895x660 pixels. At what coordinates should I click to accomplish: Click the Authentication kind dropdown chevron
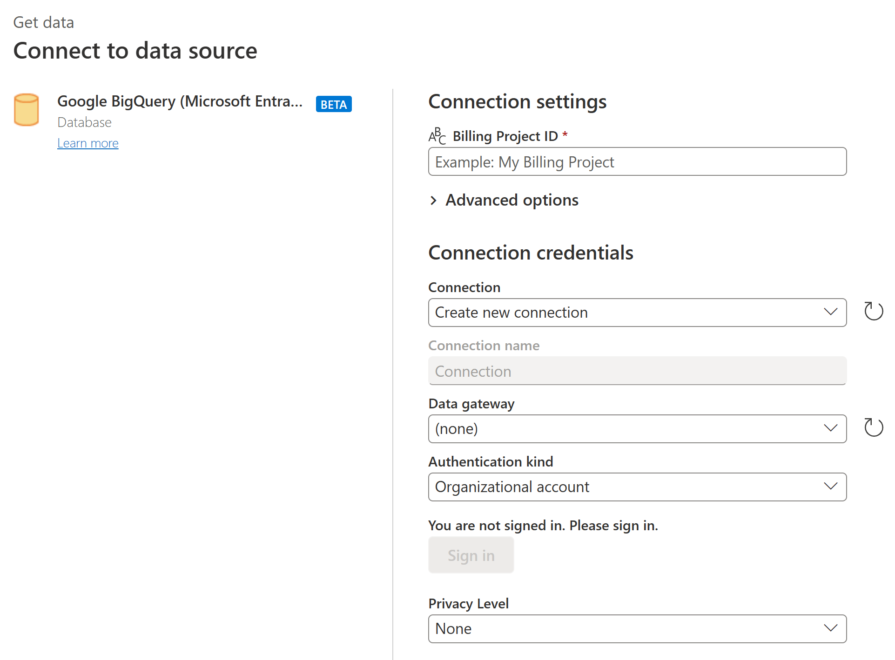pyautogui.click(x=831, y=486)
